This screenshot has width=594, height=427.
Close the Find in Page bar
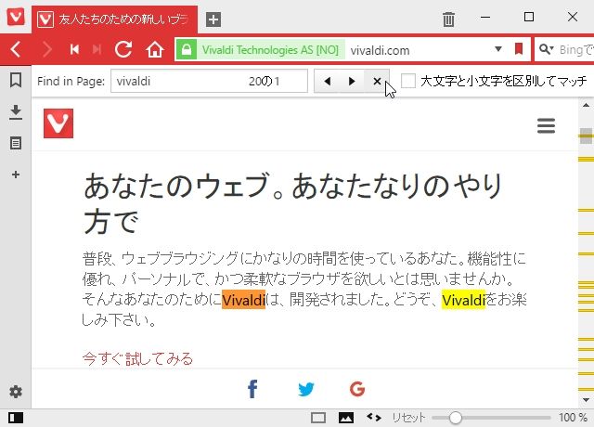coord(377,81)
